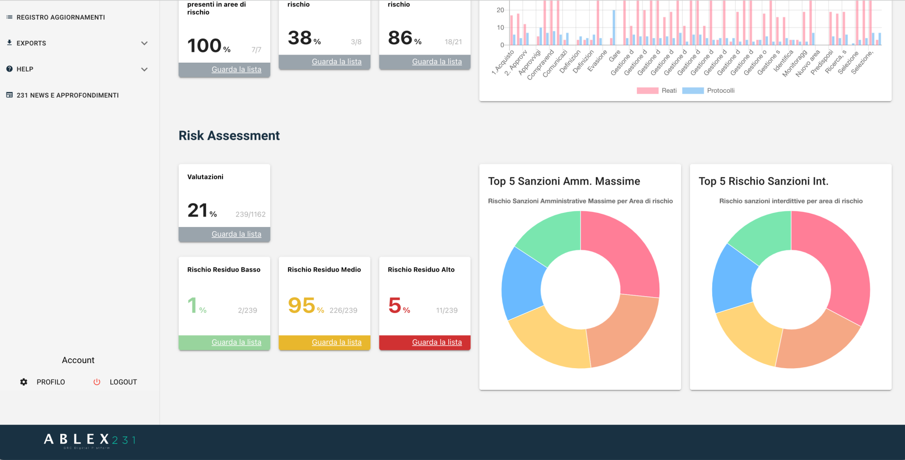
Task: Click the ABLEX231 logo in footer
Action: coord(90,440)
